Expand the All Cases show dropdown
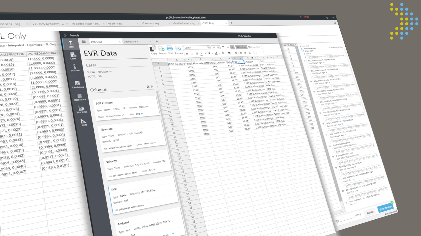Viewport: 421px width, 236px height. 110,72
